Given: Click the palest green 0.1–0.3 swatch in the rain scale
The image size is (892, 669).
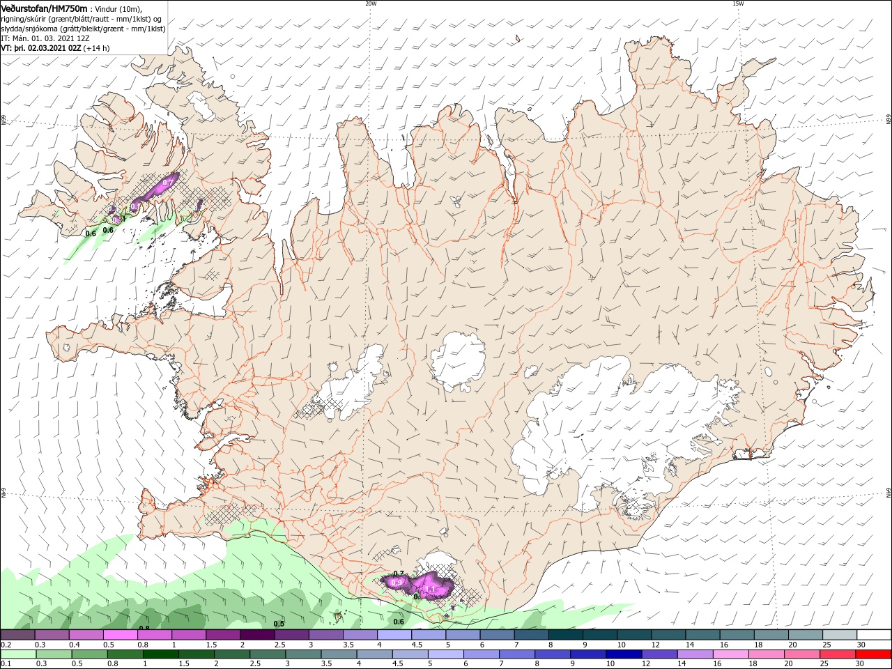Looking at the screenshot, I should (x=17, y=654).
